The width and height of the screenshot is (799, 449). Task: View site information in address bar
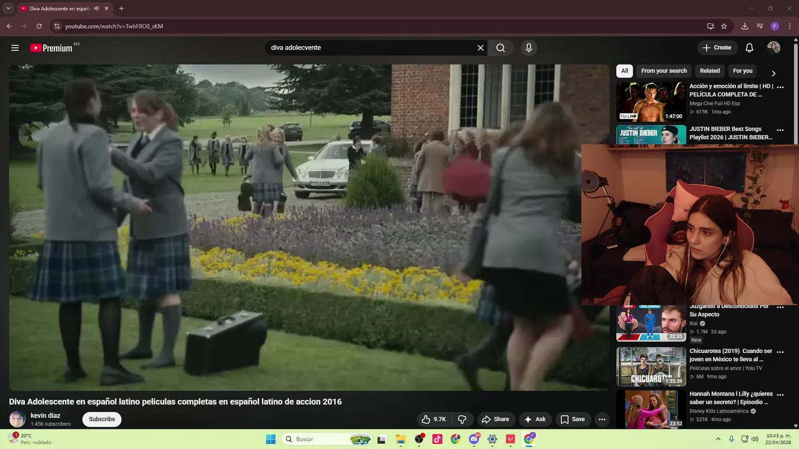[56, 26]
